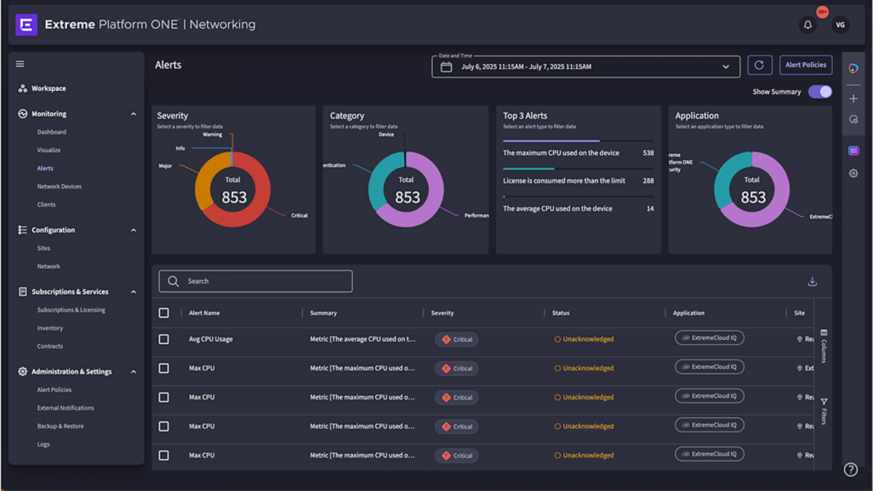Image resolution: width=873 pixels, height=491 pixels.
Task: Turn off the Show Summary toggle
Action: tap(820, 92)
